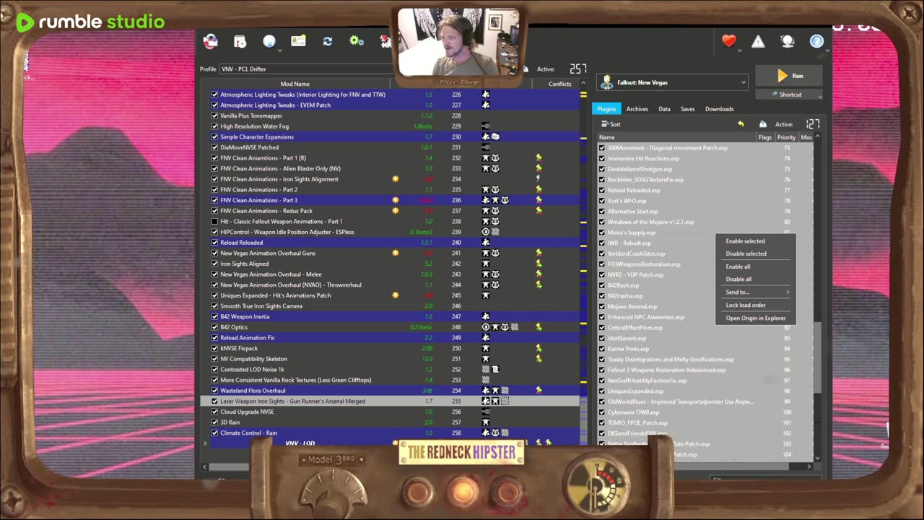Expand the Send to... submenu
Screen dimensions: 924x520
pos(756,292)
